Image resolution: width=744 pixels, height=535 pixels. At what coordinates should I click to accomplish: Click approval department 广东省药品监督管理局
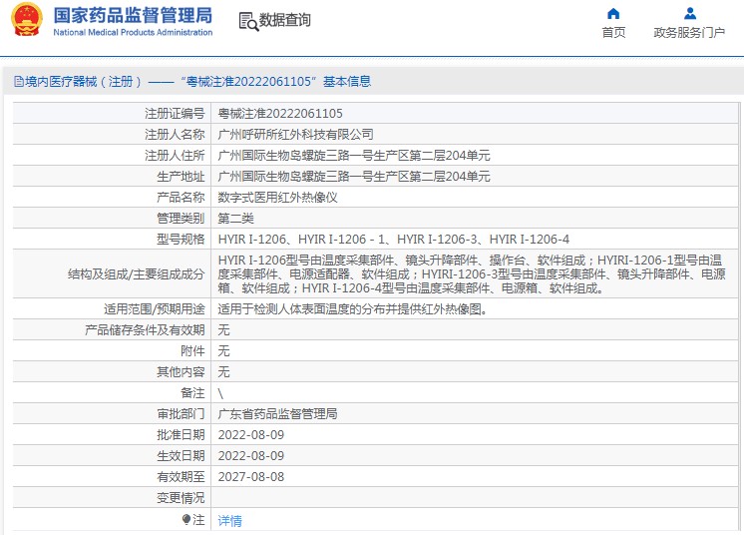point(277,413)
